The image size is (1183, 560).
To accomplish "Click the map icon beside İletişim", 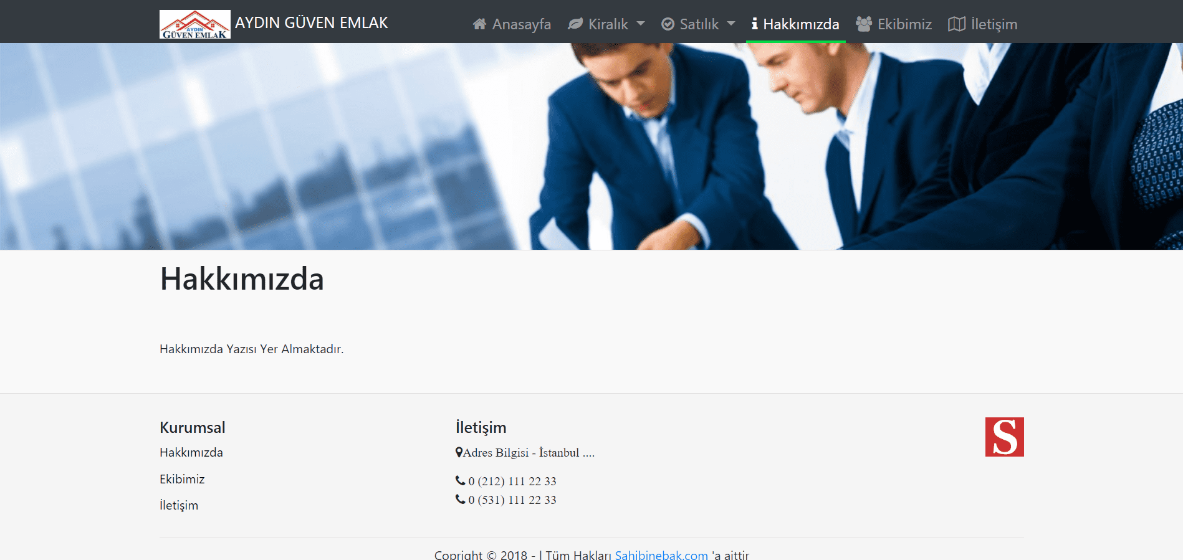I will 957,24.
